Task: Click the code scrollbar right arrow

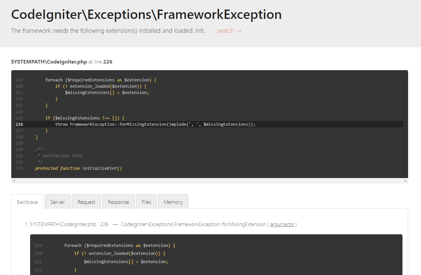Action: (x=405, y=181)
